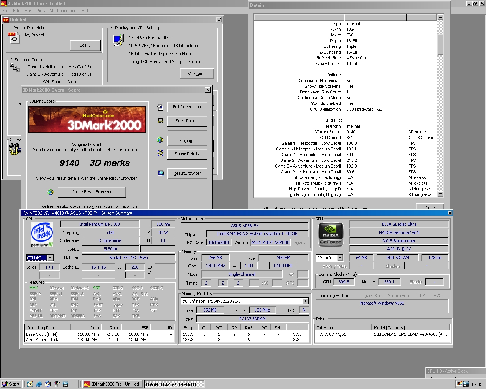486x389 pixels.
Task: Open the GPU #0 selector dropdown
Action: (x=340, y=258)
